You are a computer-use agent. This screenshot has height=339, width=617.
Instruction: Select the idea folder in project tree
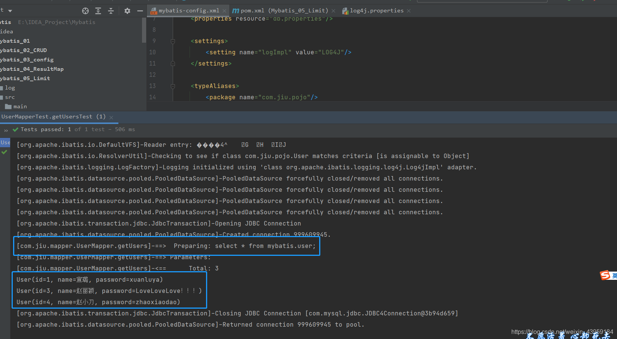point(6,31)
